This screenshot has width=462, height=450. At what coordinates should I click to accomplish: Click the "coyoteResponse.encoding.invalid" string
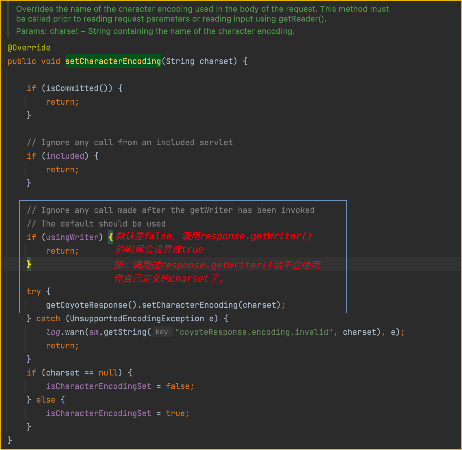tap(254, 332)
